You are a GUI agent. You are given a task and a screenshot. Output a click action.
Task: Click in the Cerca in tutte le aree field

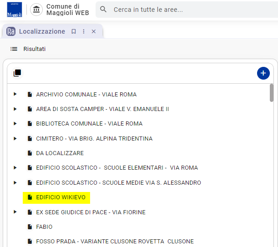point(187,10)
